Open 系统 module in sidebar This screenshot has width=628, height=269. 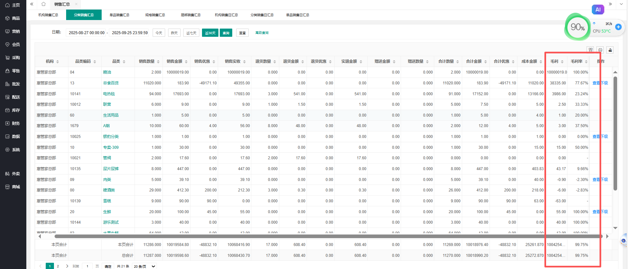coord(13,150)
